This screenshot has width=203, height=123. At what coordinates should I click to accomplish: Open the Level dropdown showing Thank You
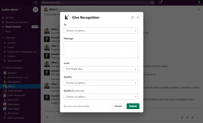click(x=101, y=69)
